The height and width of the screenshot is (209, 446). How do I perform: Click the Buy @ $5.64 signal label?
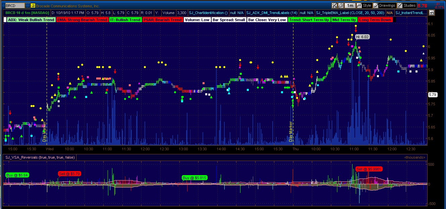coord(17,175)
